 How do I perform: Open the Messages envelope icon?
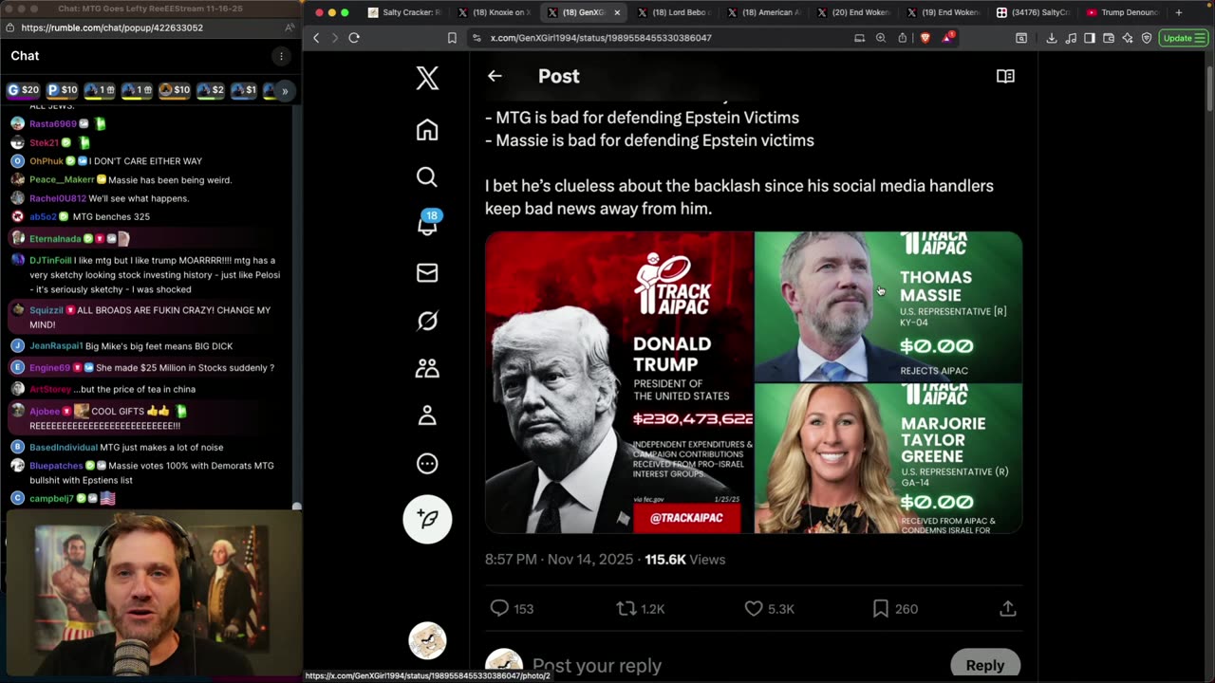point(427,273)
